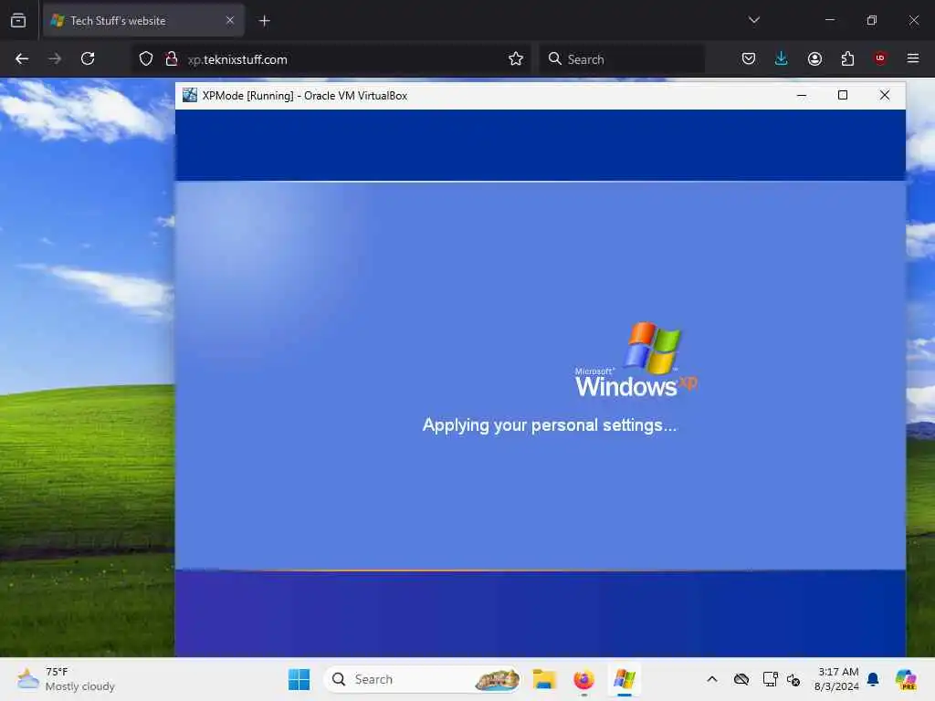The width and height of the screenshot is (935, 701).
Task: Open the Windows 11 Start button
Action: (299, 679)
